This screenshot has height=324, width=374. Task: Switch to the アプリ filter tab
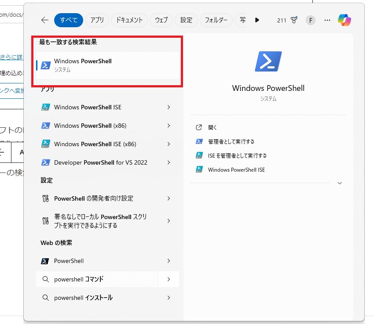(x=97, y=20)
